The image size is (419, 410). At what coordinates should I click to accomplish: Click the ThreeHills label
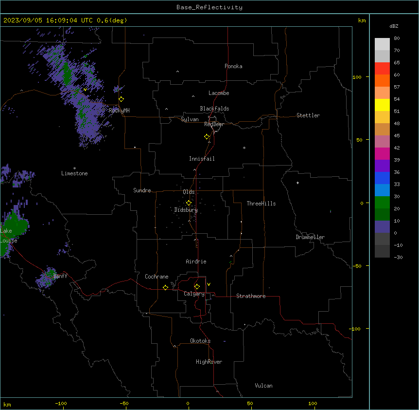(x=261, y=204)
